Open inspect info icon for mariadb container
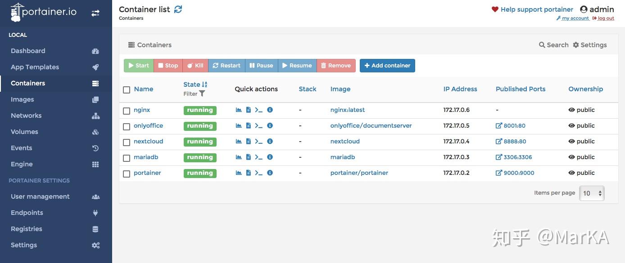This screenshot has width=625, height=263. tap(270, 157)
